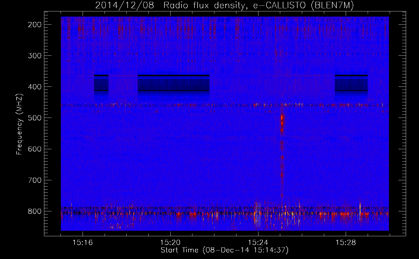The height and width of the screenshot is (259, 419).
Task: Click the 400 frequency tick label
Action: click(x=34, y=87)
